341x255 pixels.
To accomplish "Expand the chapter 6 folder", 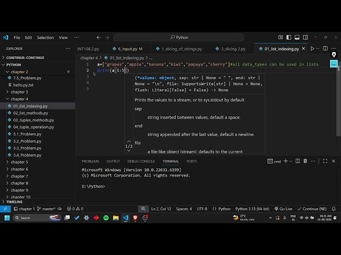I will [x=37, y=169].
